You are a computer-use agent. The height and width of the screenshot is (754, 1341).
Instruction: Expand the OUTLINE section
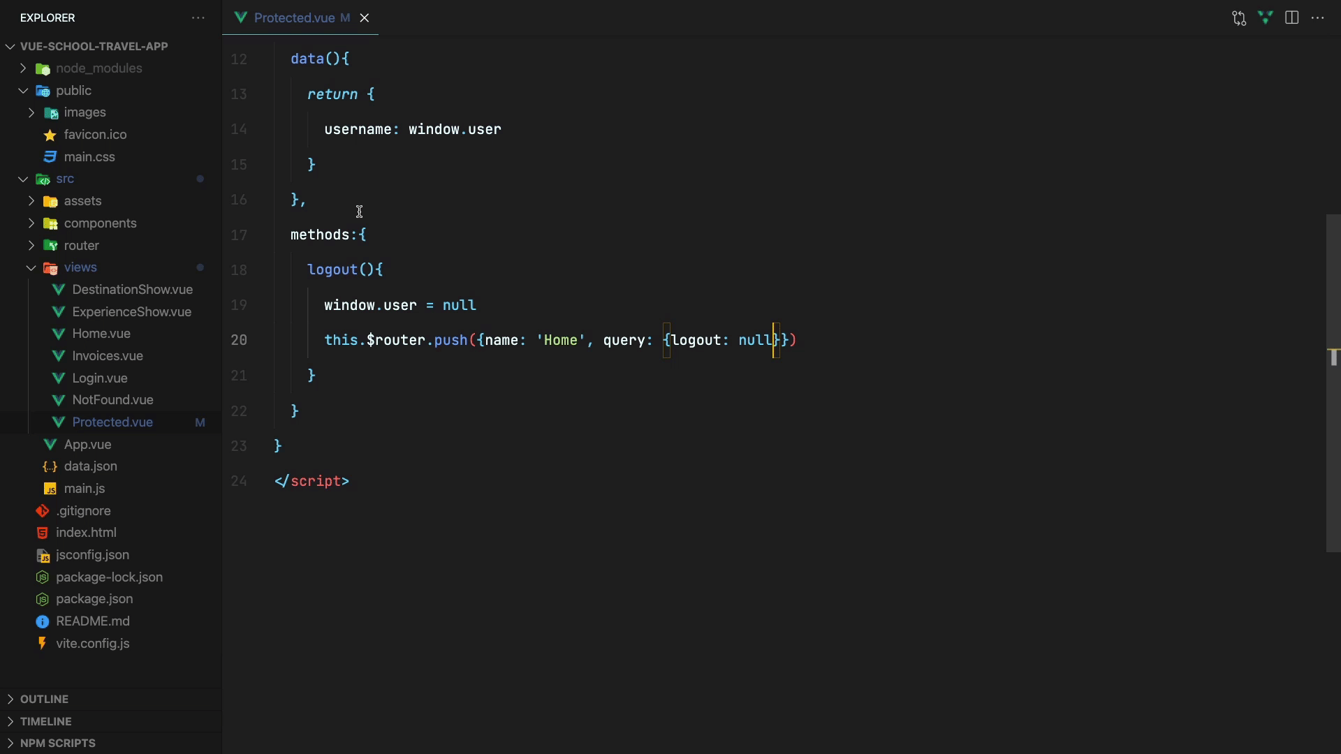click(44, 699)
